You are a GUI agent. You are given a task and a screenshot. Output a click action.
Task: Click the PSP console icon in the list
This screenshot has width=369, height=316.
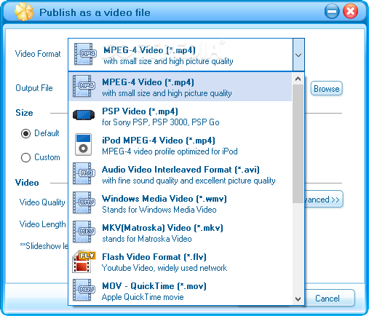(84, 115)
